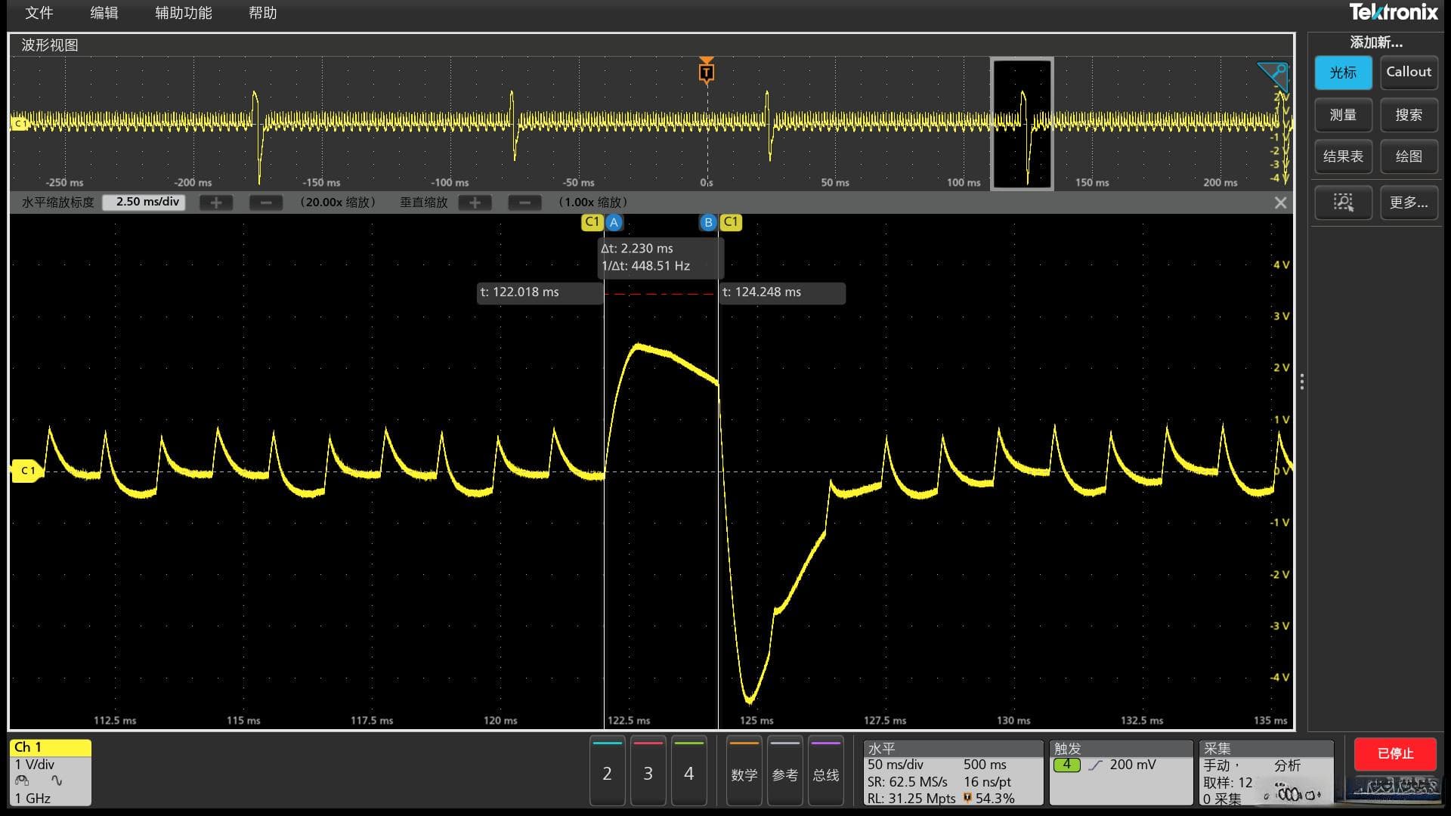
Task: Turn on channel 4
Action: pyautogui.click(x=688, y=772)
